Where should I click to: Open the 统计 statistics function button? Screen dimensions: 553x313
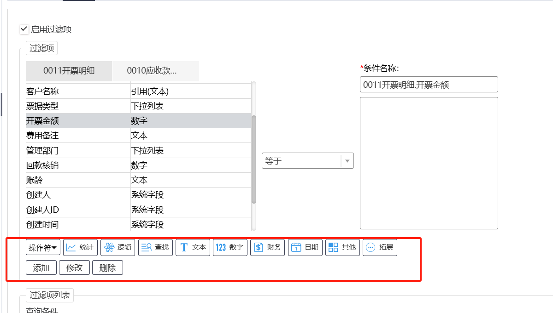click(80, 247)
